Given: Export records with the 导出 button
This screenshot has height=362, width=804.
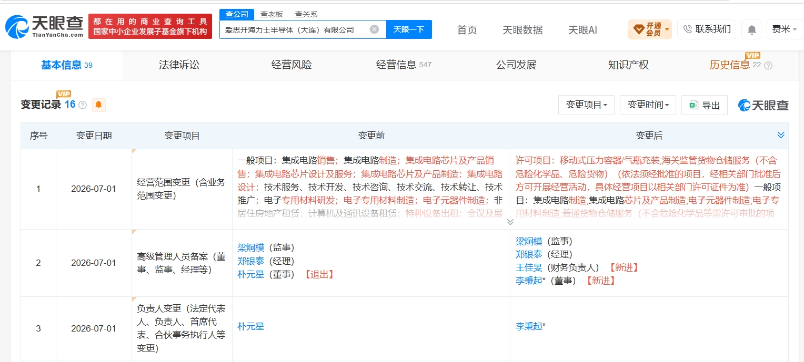Looking at the screenshot, I should click(x=705, y=105).
